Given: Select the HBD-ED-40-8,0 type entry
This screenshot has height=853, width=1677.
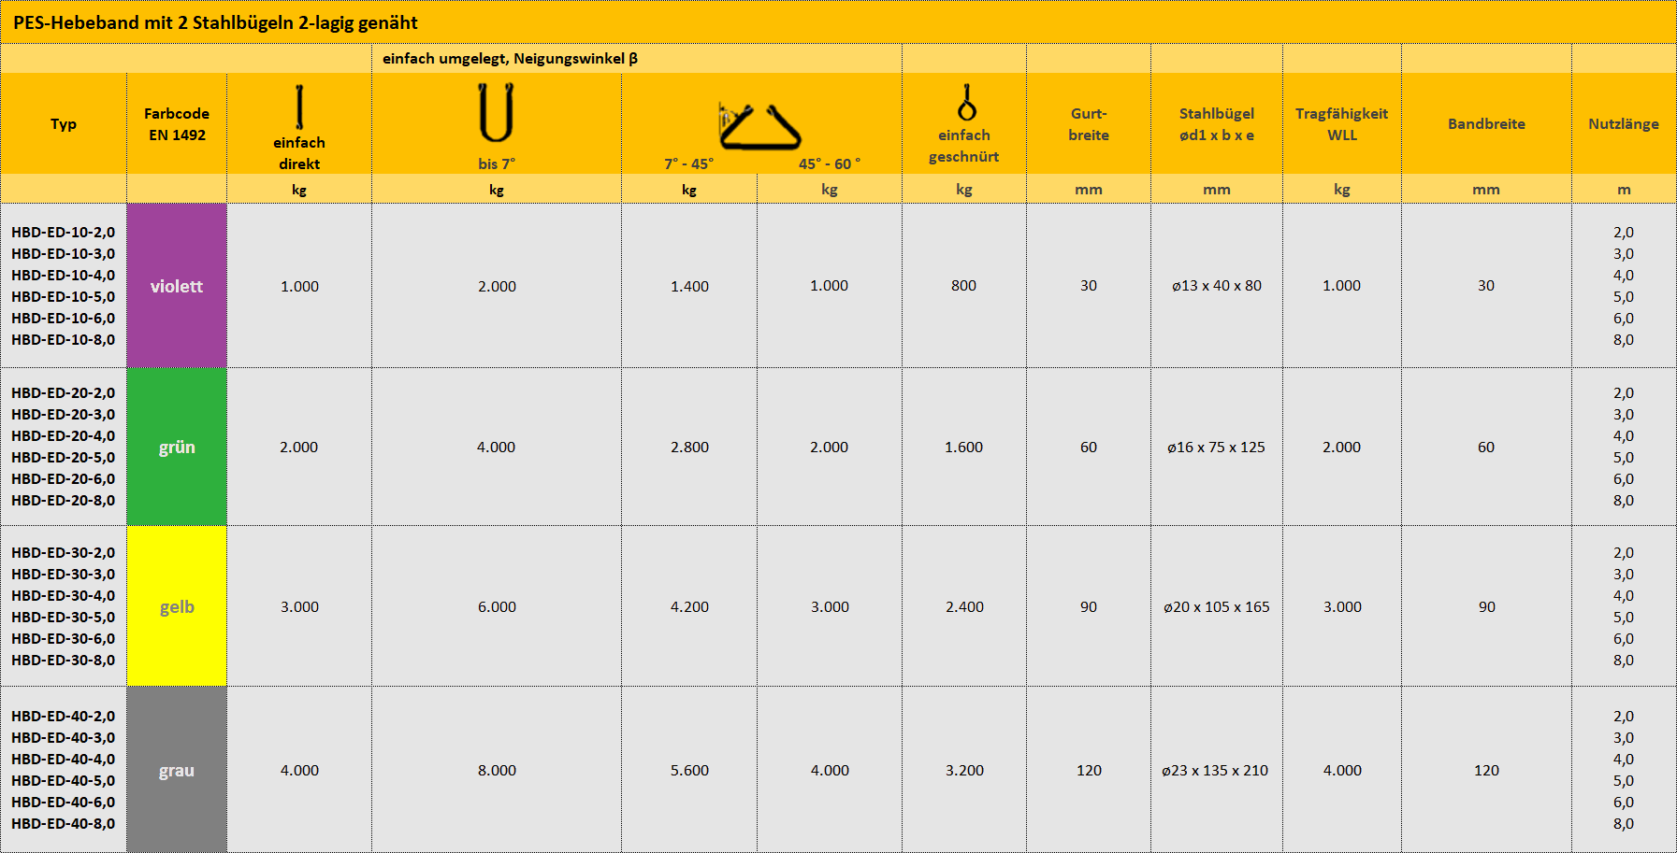Looking at the screenshot, I should [x=64, y=823].
